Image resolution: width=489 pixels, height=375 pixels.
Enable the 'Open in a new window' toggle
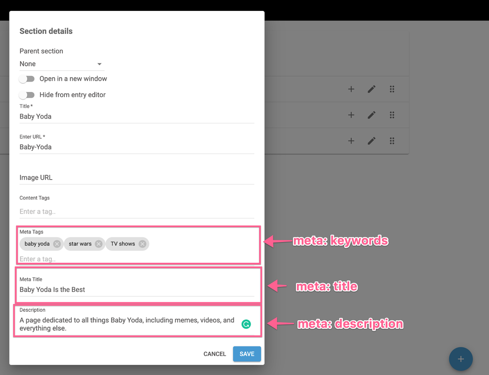click(x=27, y=79)
